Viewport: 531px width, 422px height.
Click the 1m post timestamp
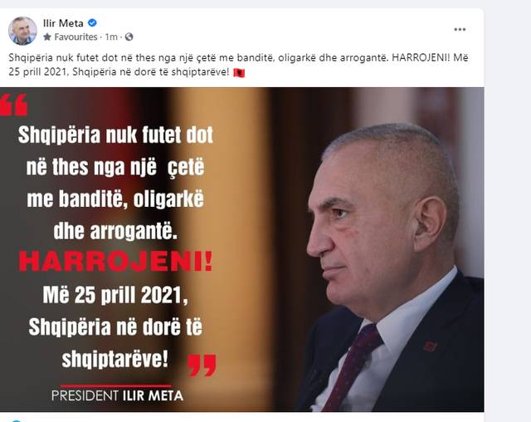(x=111, y=37)
